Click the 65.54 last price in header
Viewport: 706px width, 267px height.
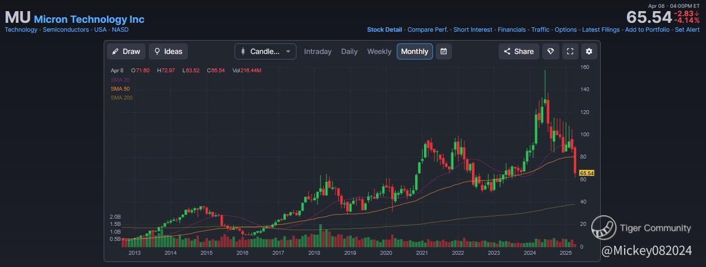pos(649,17)
